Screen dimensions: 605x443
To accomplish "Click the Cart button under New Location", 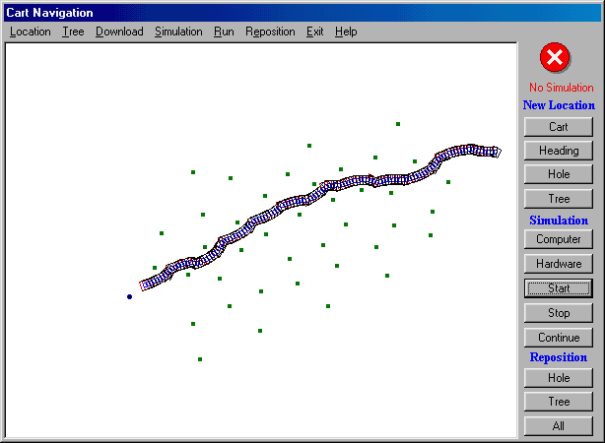I will 559,127.
